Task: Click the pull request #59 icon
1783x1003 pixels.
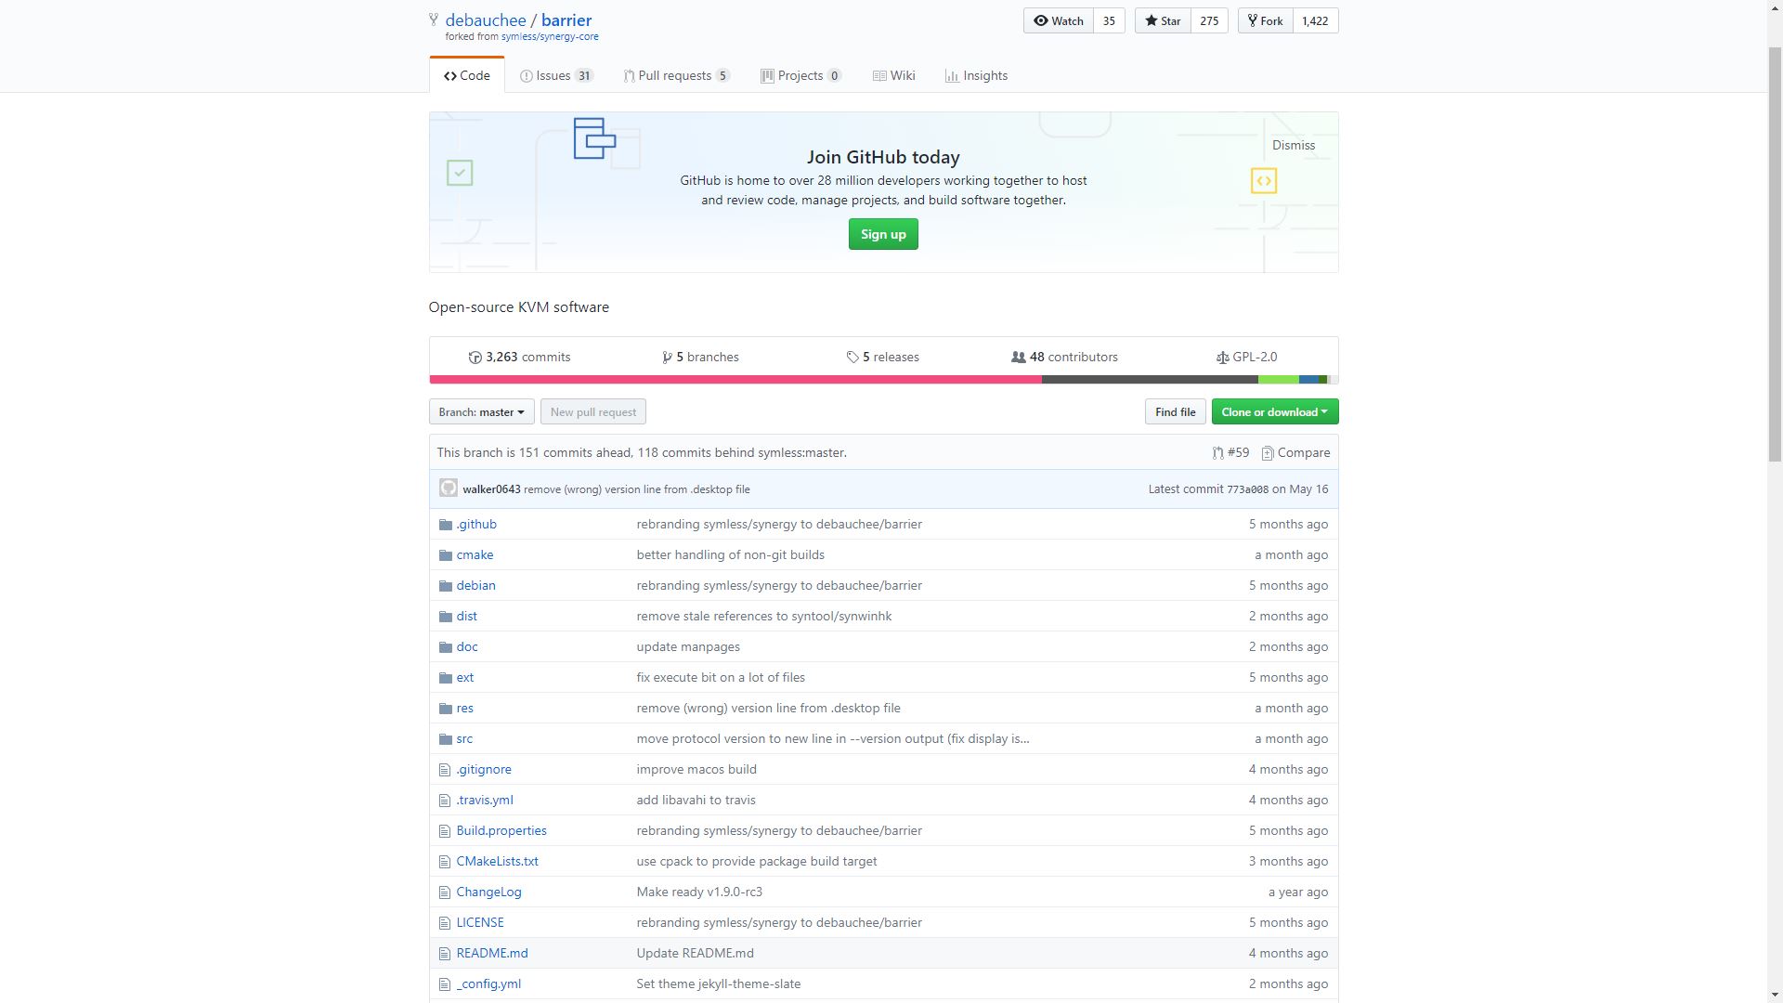Action: [x=1217, y=453]
